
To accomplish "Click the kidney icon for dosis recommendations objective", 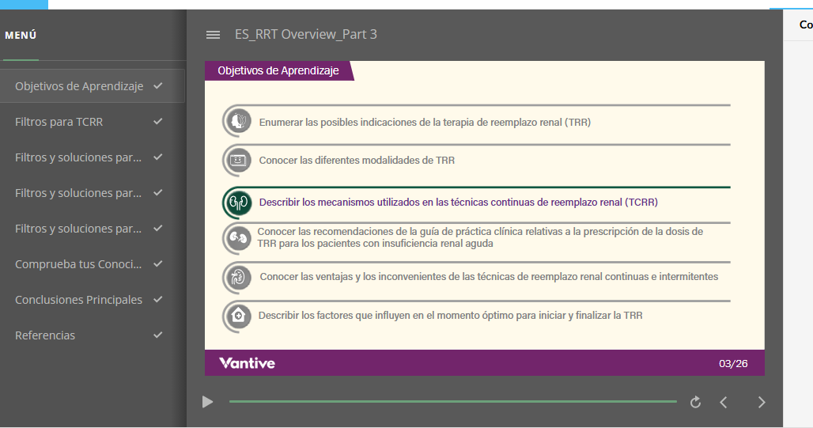I will (238, 238).
